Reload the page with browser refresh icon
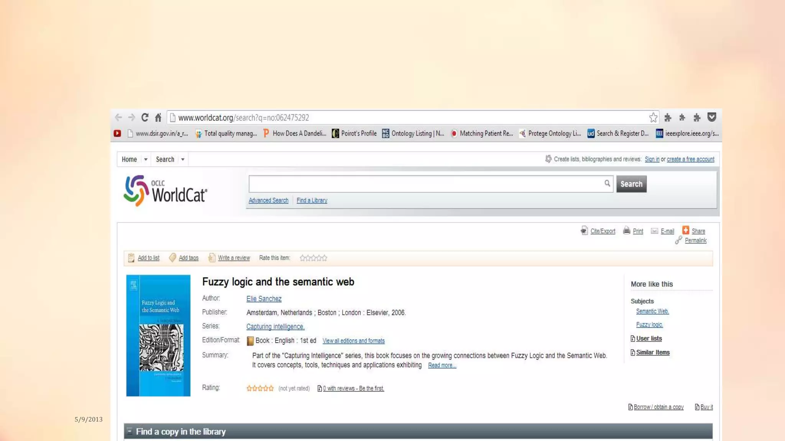Viewport: 785px width, 441px height. tap(145, 118)
